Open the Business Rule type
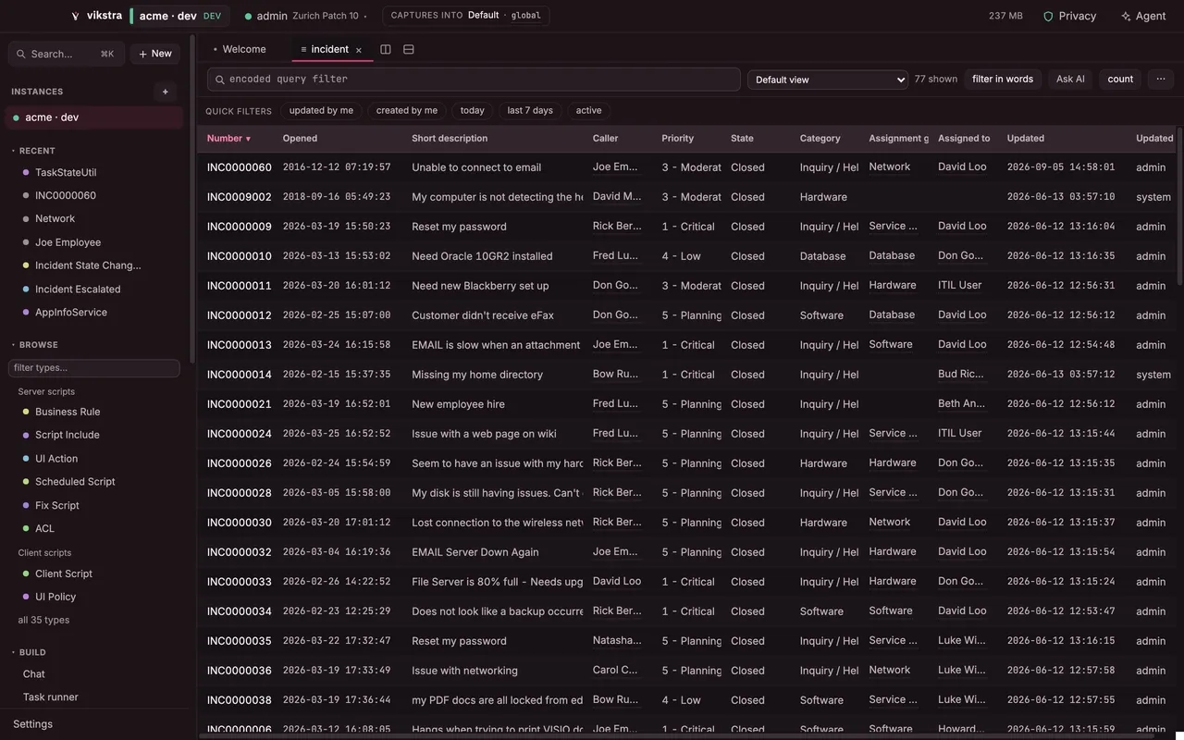Image resolution: width=1184 pixels, height=740 pixels. pos(68,412)
